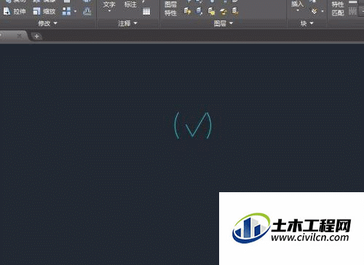Select the 拉伸 (Stretch) tool
Viewport: 364px width, 265px height.
point(15,11)
